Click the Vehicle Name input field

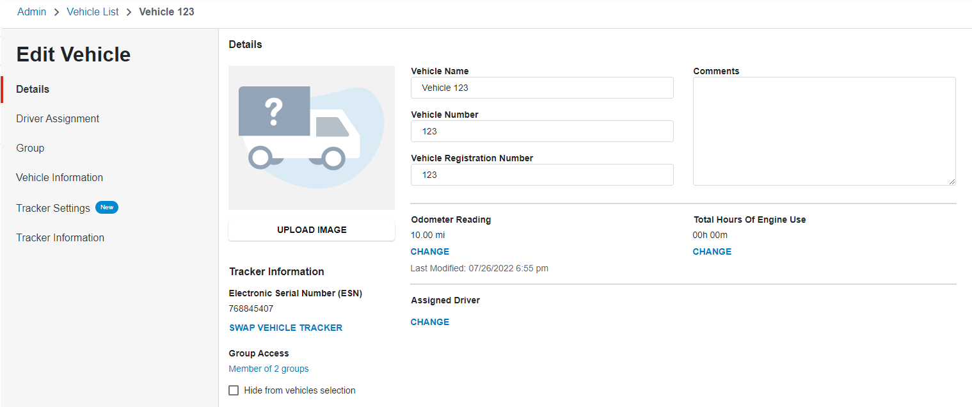542,88
